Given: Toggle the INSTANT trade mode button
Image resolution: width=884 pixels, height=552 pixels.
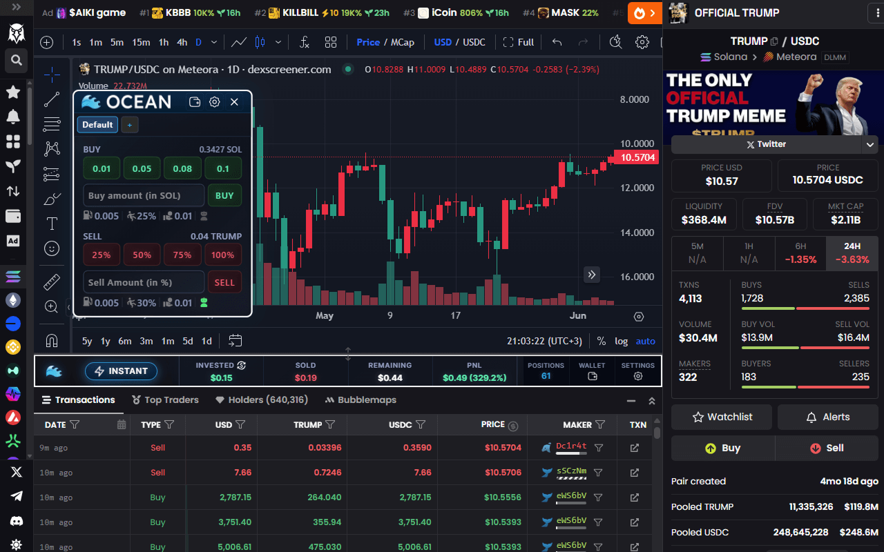Looking at the screenshot, I should click(121, 371).
